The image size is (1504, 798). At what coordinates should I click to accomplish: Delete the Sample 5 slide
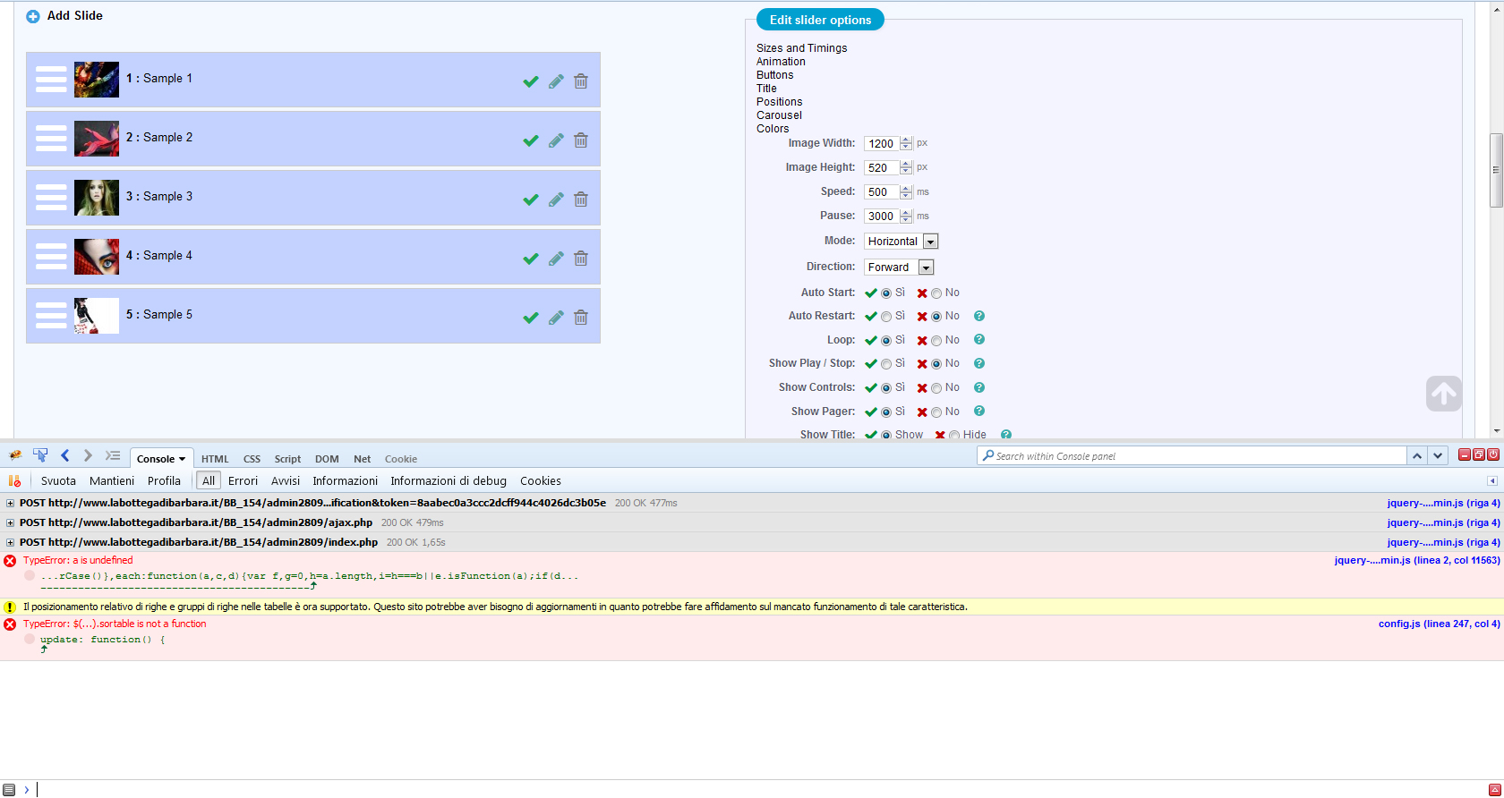581,318
